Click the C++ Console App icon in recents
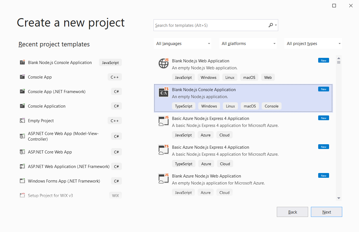Screen dimensions: 359x232 (x=22, y=77)
